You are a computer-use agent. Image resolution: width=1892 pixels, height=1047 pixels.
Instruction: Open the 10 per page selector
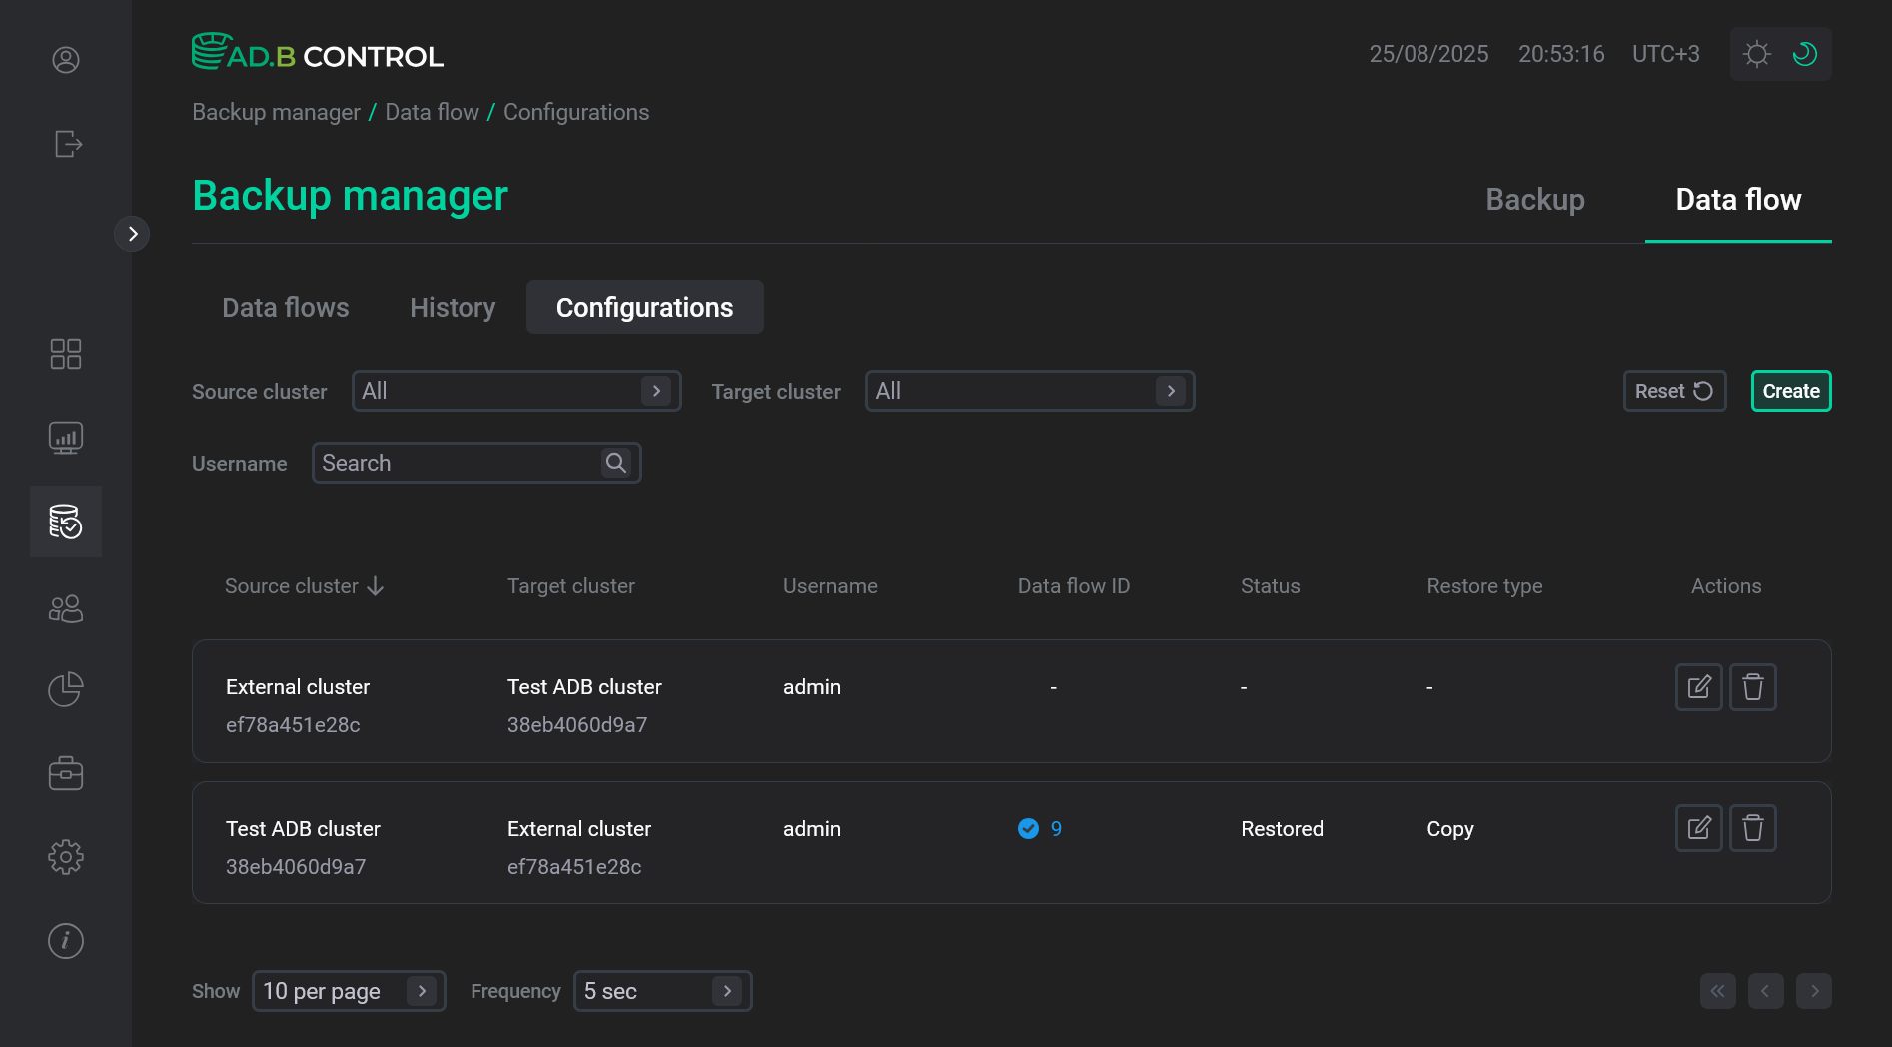click(x=349, y=990)
